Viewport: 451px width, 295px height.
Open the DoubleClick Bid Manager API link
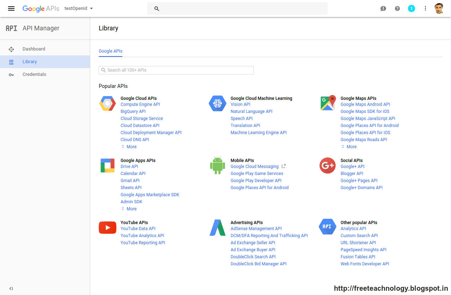258,264
